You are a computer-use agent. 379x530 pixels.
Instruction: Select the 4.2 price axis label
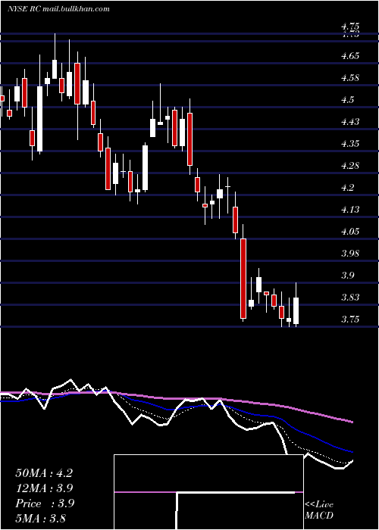click(x=347, y=188)
